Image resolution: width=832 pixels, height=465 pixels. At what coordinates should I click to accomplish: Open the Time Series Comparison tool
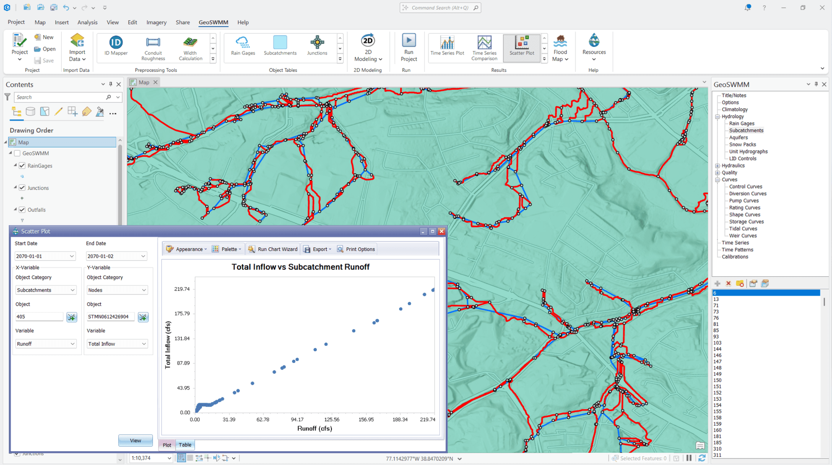point(484,48)
